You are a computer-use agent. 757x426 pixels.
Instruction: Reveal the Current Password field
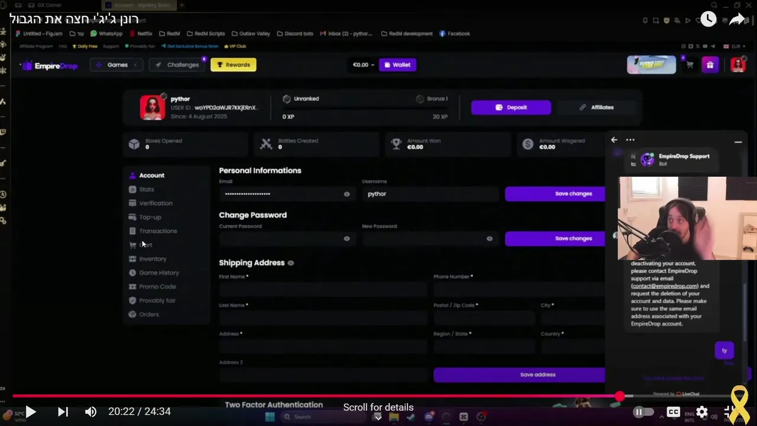click(x=347, y=238)
